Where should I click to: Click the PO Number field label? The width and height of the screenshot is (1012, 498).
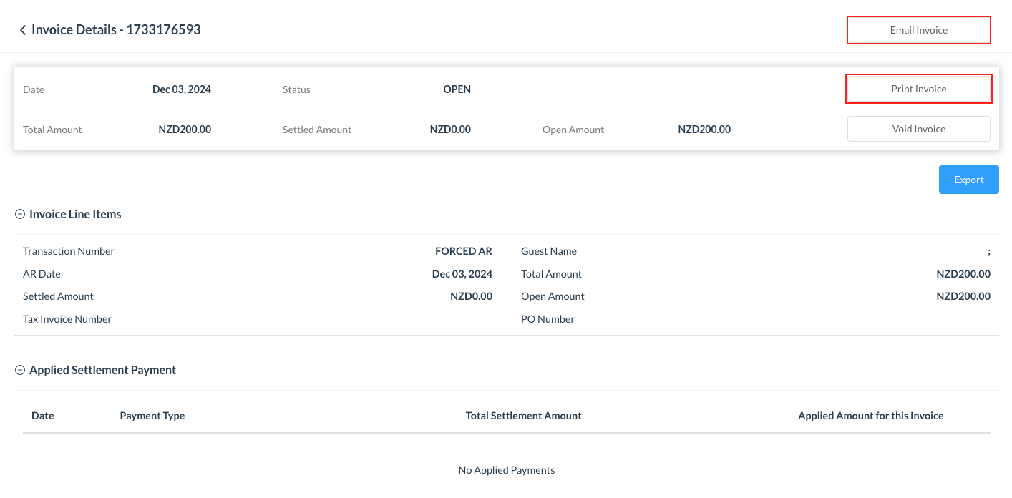(548, 319)
